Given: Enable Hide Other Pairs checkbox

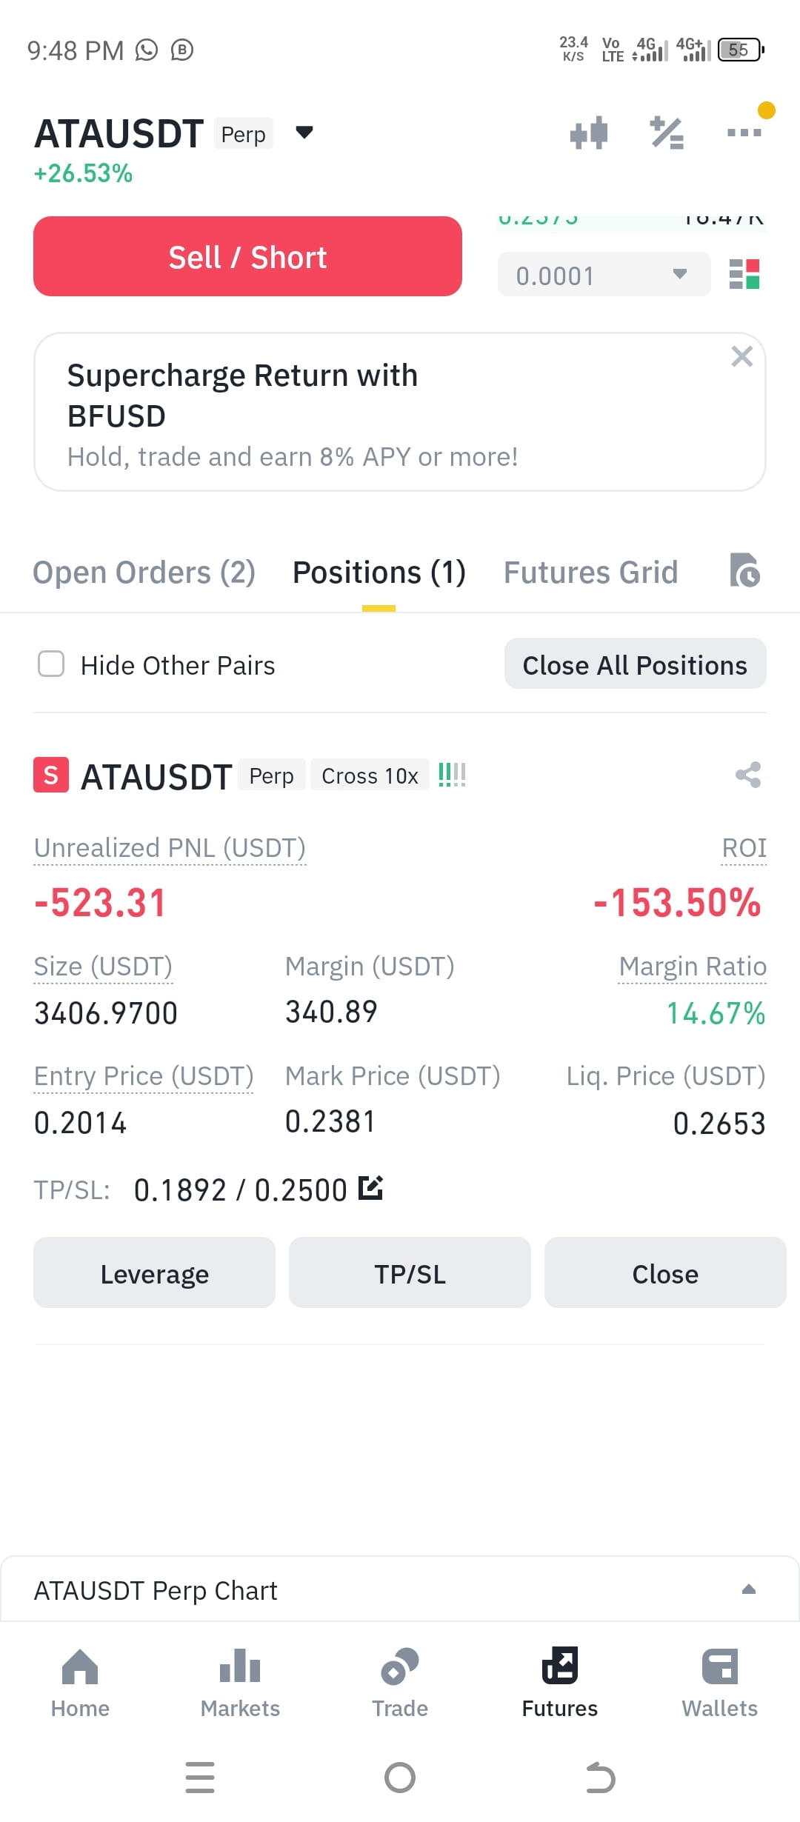Looking at the screenshot, I should (51, 664).
